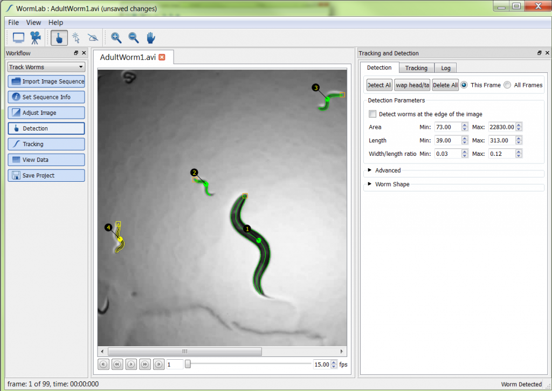Image resolution: width=552 pixels, height=391 pixels.
Task: Click the Area Max input field
Action: (502, 127)
